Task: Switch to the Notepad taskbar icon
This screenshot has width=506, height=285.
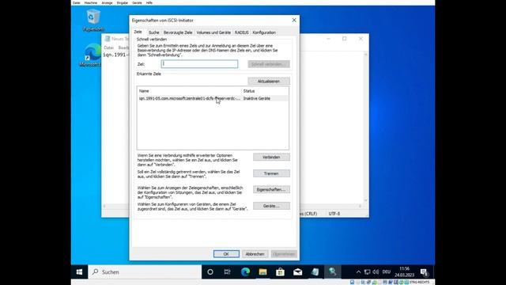Action: click(315, 272)
